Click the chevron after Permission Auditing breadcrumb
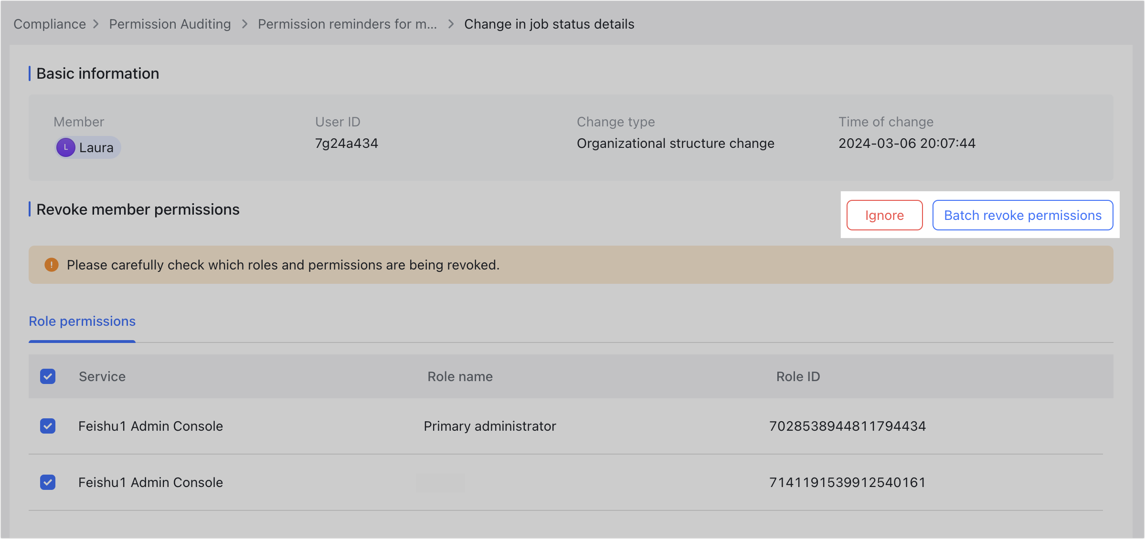 coord(245,24)
